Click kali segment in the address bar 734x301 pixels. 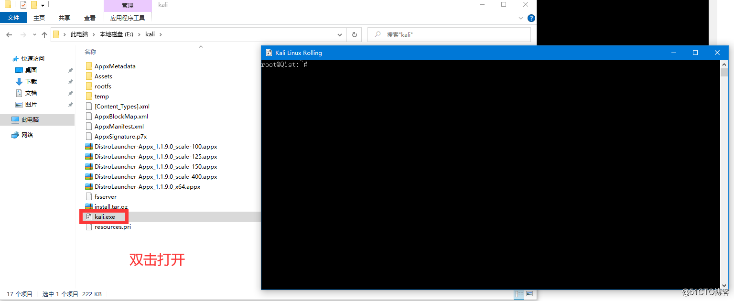click(150, 34)
